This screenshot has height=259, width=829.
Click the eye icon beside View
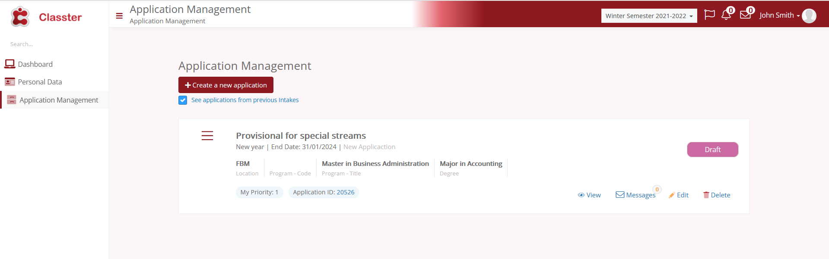coord(581,195)
